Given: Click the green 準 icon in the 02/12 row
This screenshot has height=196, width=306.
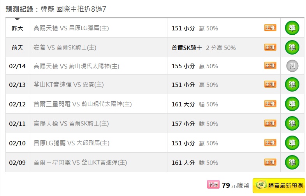Looking at the screenshot, I should (x=292, y=104).
